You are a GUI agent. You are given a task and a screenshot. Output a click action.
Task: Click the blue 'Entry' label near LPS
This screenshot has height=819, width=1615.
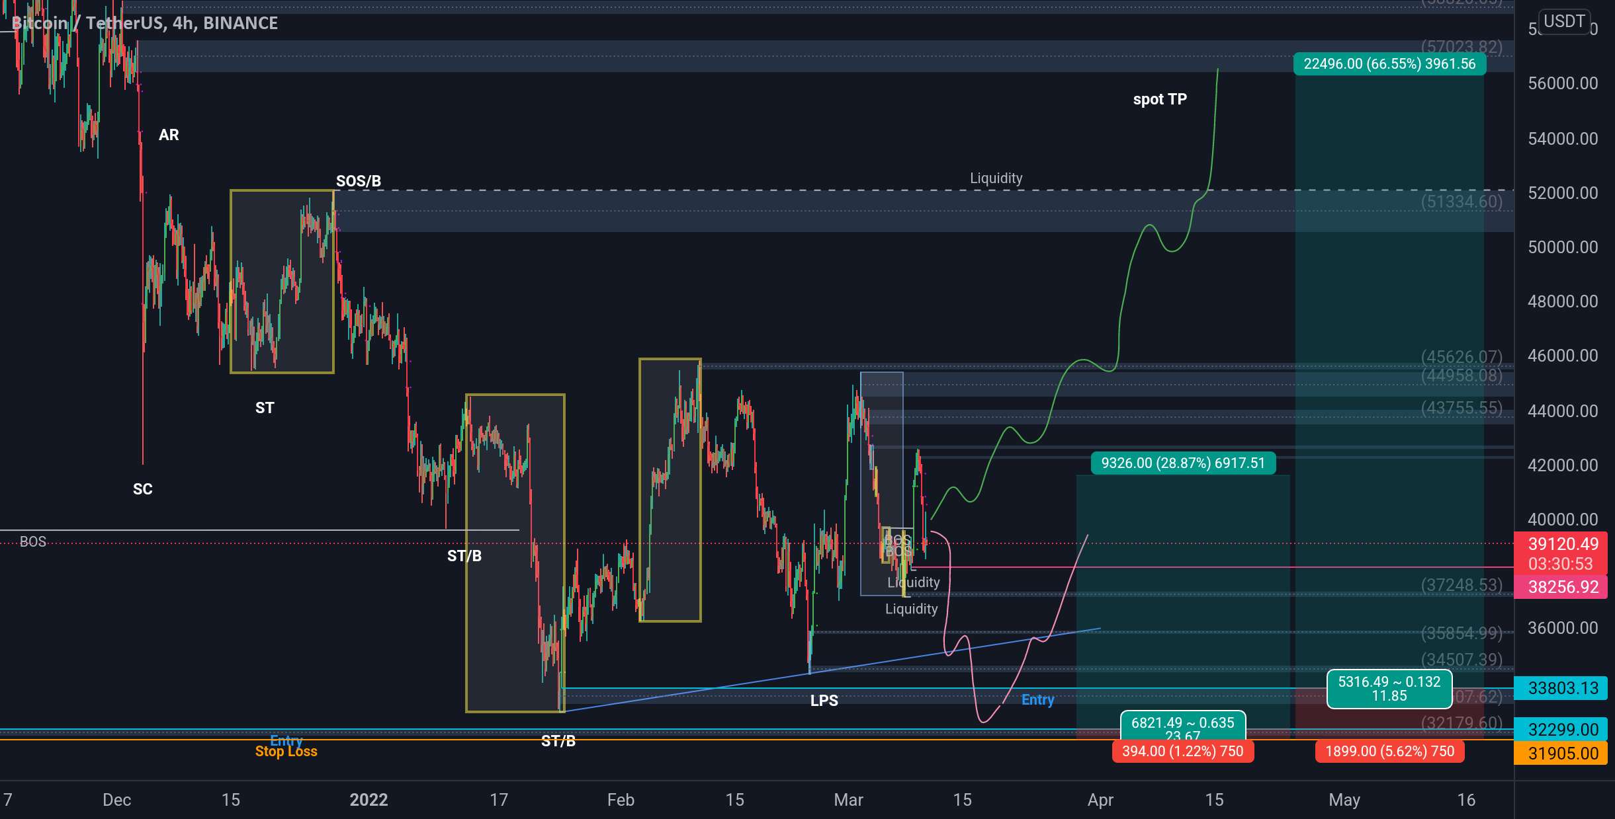coord(1037,699)
